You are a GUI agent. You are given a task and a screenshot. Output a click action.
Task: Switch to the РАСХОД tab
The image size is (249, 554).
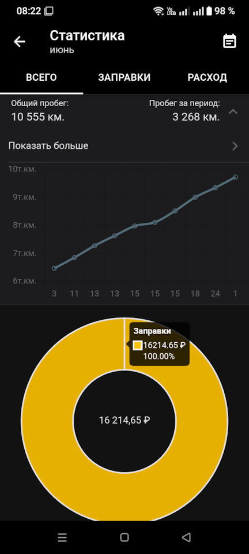207,78
